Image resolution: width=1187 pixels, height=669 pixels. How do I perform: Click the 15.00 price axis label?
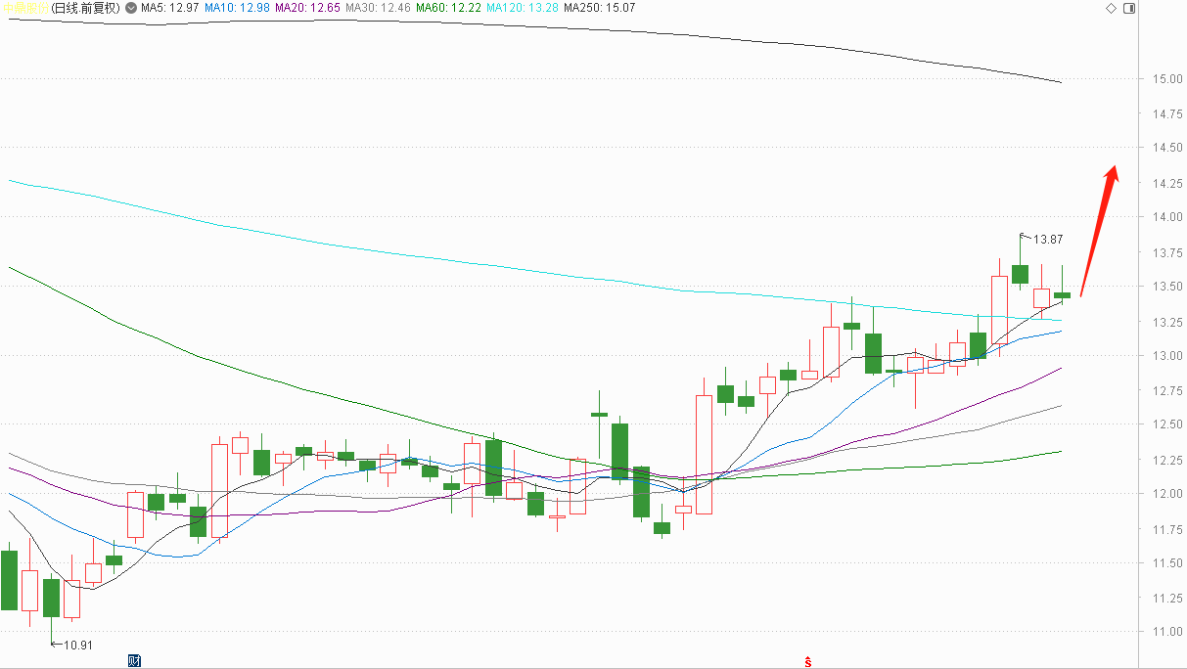click(1164, 78)
